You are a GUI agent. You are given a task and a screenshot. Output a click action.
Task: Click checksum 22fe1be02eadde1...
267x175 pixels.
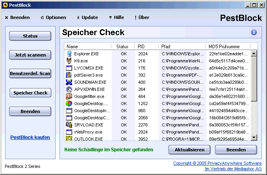[228, 54]
